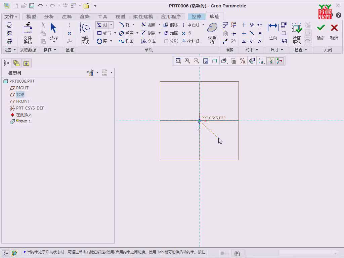Apply the tangent constraint icon
The height and width of the screenshot is (258, 344).
(252, 25)
